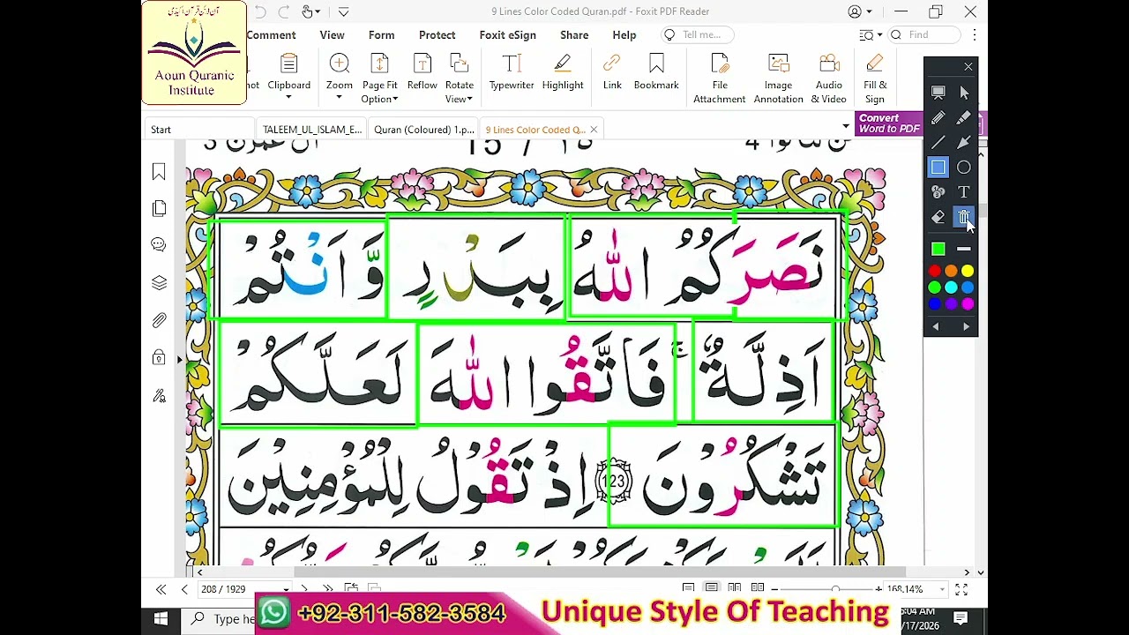Viewport: 1129px width, 635px height.
Task: Enable single page view mode
Action: tap(688, 588)
